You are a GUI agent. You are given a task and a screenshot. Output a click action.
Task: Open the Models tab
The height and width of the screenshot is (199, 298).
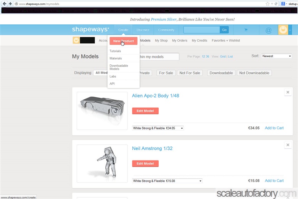pos(145,40)
